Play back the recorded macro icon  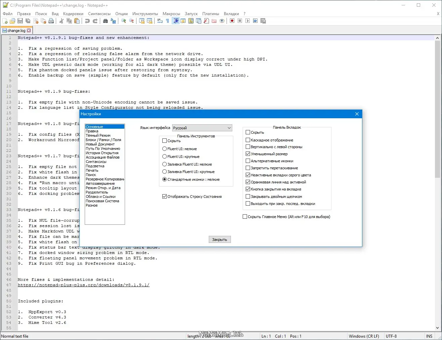(248, 21)
